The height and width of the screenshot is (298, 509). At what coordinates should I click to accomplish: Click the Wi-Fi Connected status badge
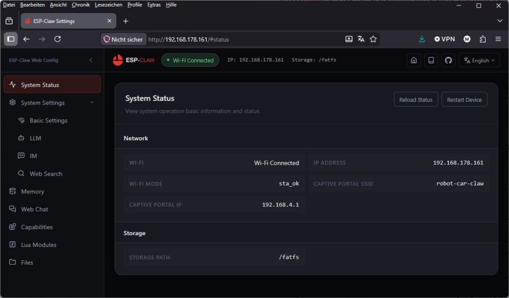(x=190, y=60)
